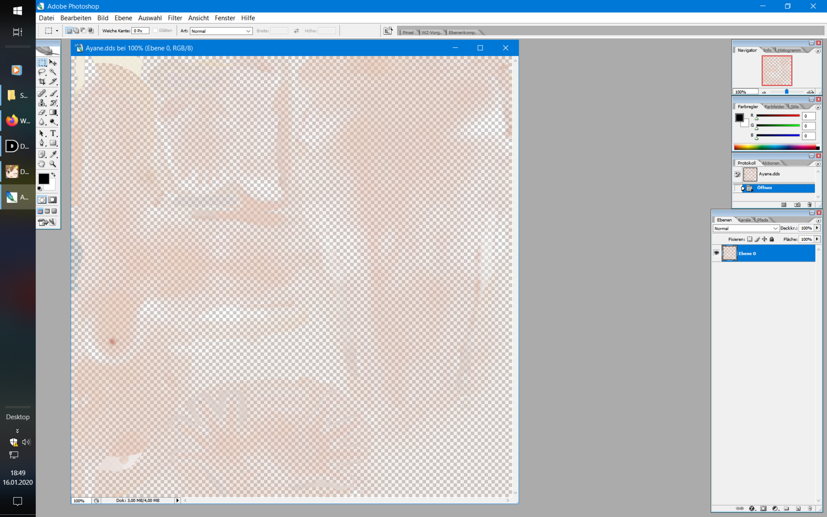Choose Intersect with selection mode
The width and height of the screenshot is (827, 517).
click(x=90, y=31)
